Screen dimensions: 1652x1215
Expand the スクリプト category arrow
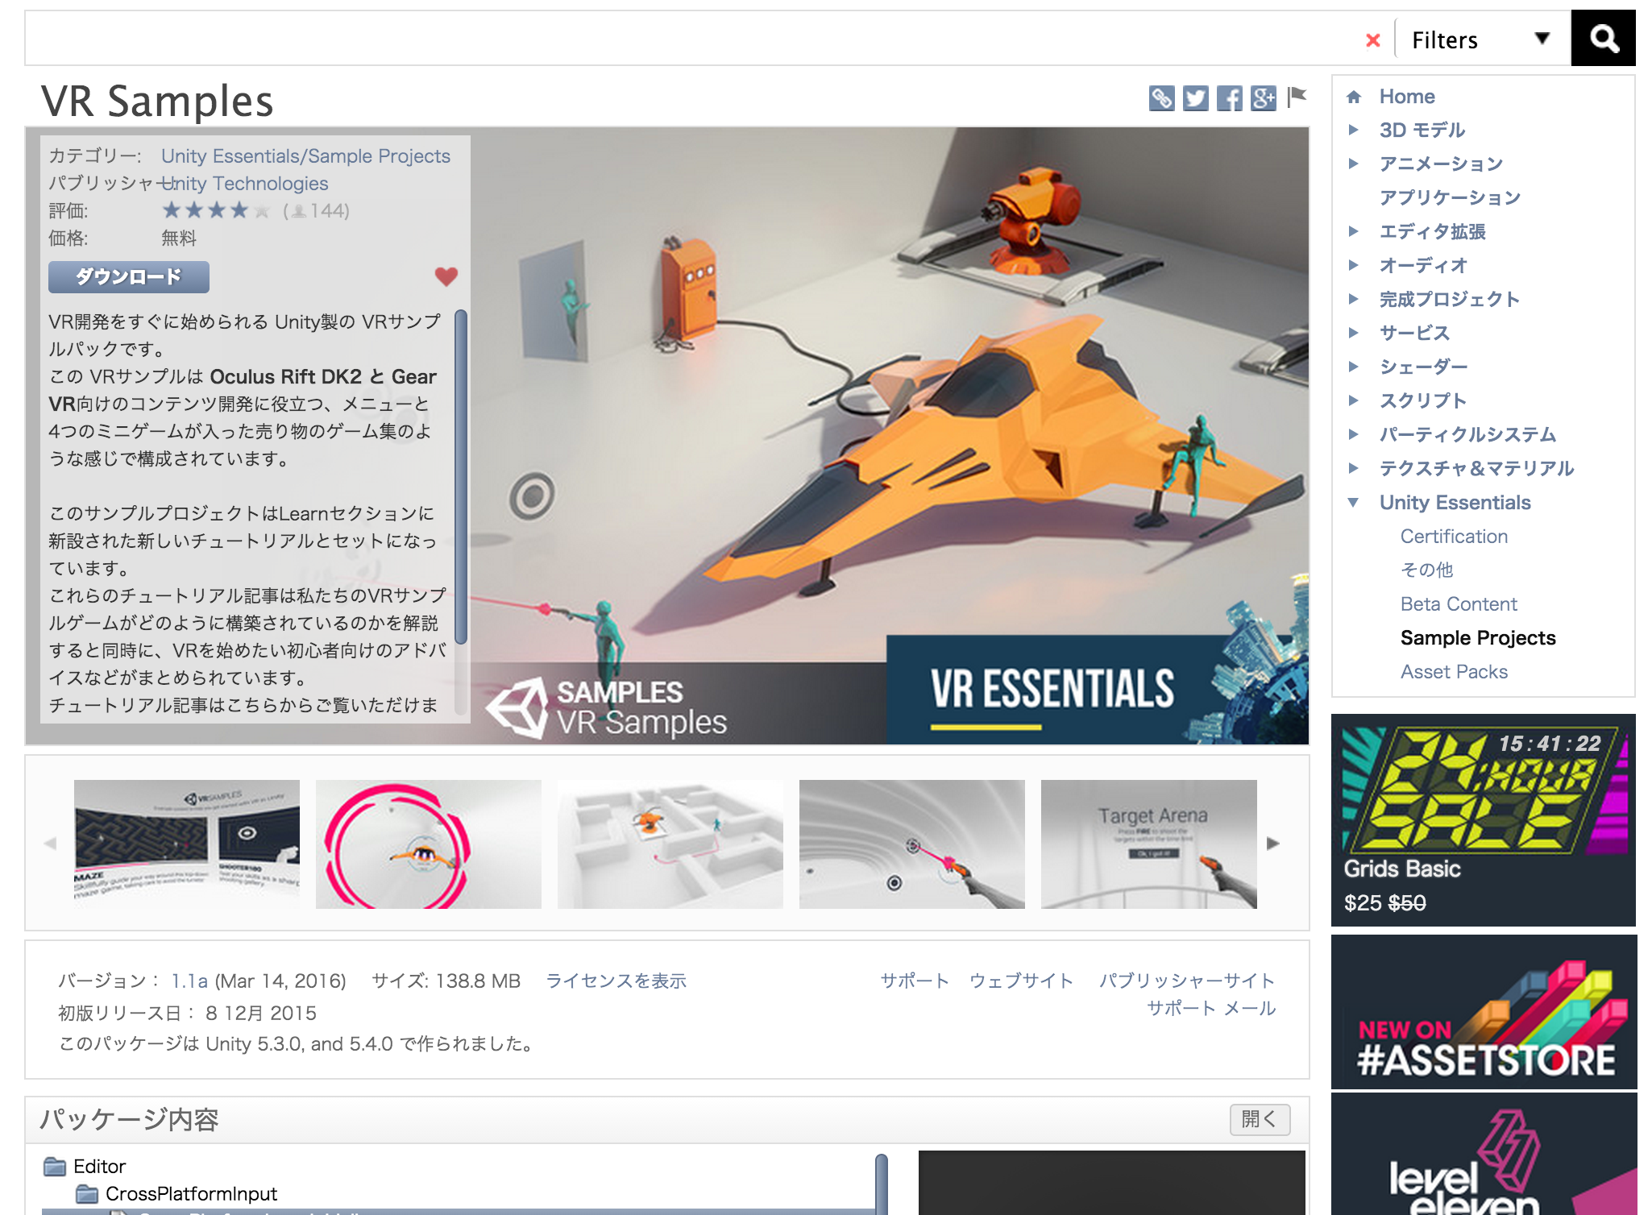pyautogui.click(x=1354, y=400)
